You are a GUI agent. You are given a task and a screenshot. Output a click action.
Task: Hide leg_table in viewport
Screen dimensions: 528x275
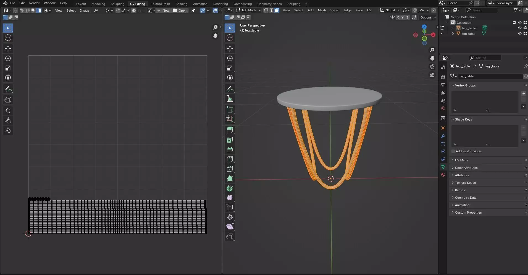(520, 28)
